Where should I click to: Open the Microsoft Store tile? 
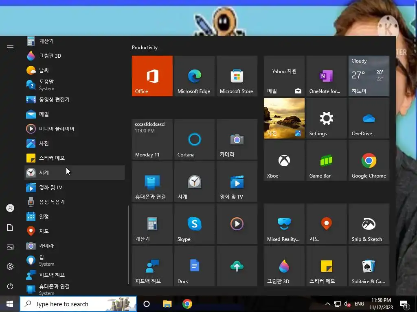[237, 76]
